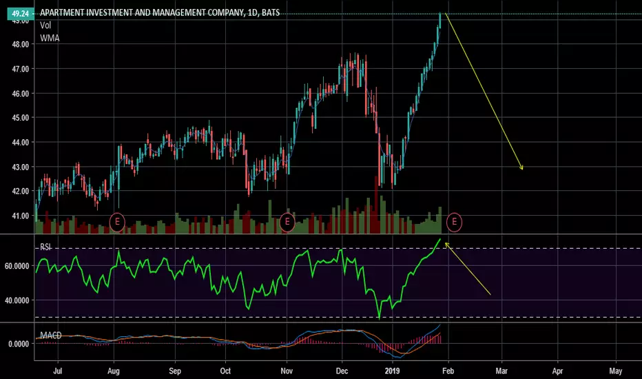This screenshot has width=642, height=379.
Task: Click the 43.00 price axis label
Action: pos(21,167)
